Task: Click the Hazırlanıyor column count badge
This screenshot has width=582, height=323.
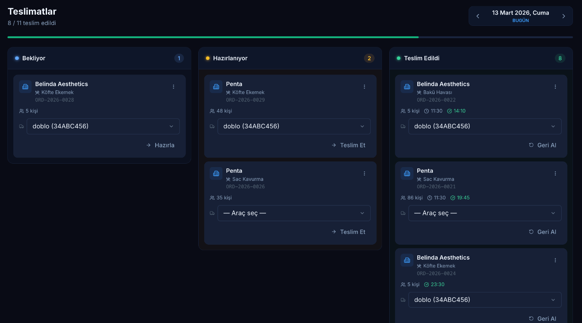Action: [369, 58]
